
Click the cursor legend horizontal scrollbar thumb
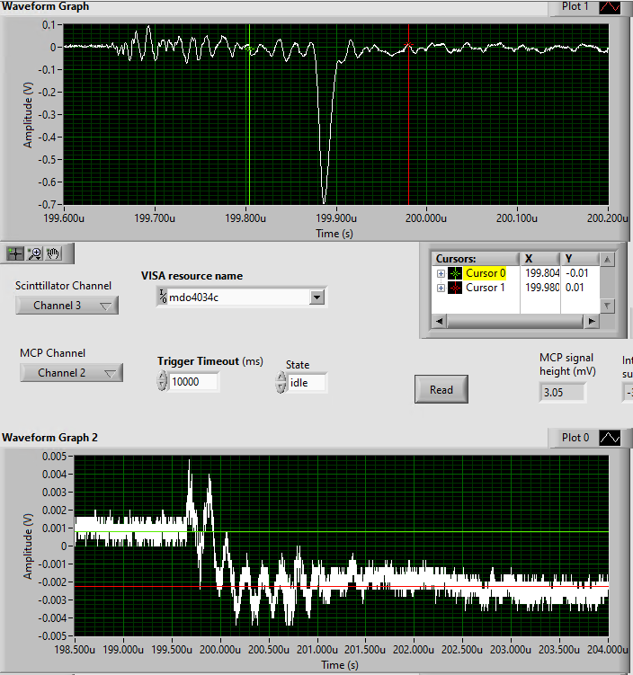515,321
